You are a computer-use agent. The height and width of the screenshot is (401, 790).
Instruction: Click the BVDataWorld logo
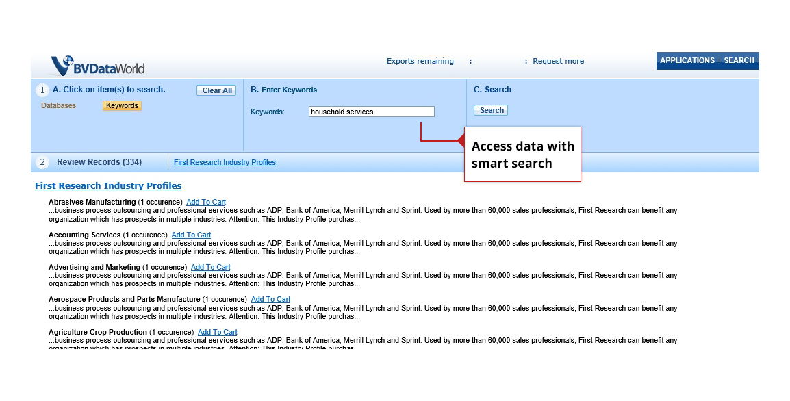click(x=98, y=66)
